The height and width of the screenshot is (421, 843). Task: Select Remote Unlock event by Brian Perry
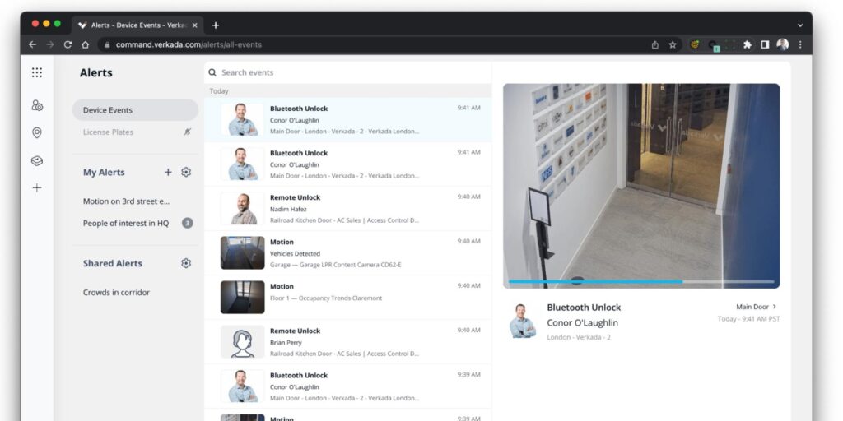(x=347, y=342)
